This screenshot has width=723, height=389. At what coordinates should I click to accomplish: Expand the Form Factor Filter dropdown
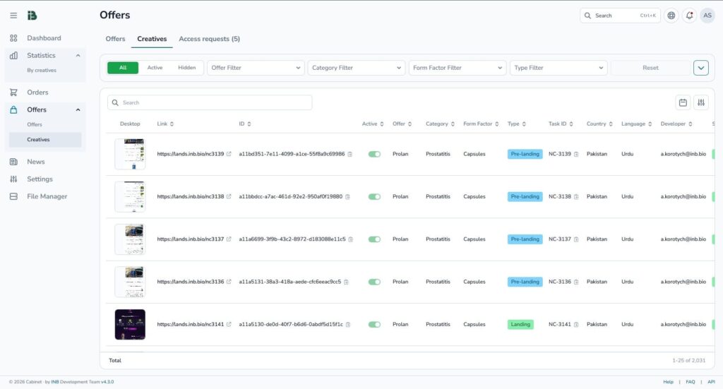[x=457, y=68]
